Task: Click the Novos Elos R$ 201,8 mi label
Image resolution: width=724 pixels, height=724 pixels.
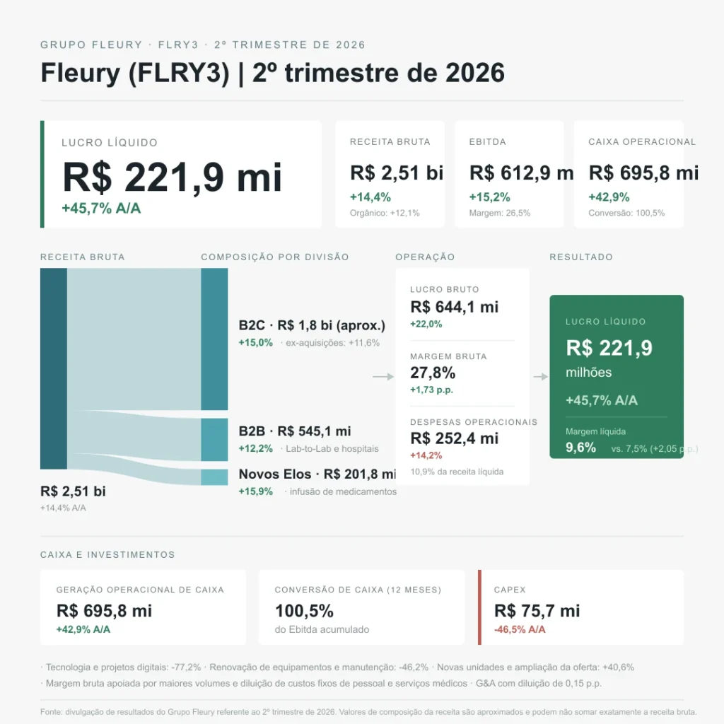Action: click(317, 474)
